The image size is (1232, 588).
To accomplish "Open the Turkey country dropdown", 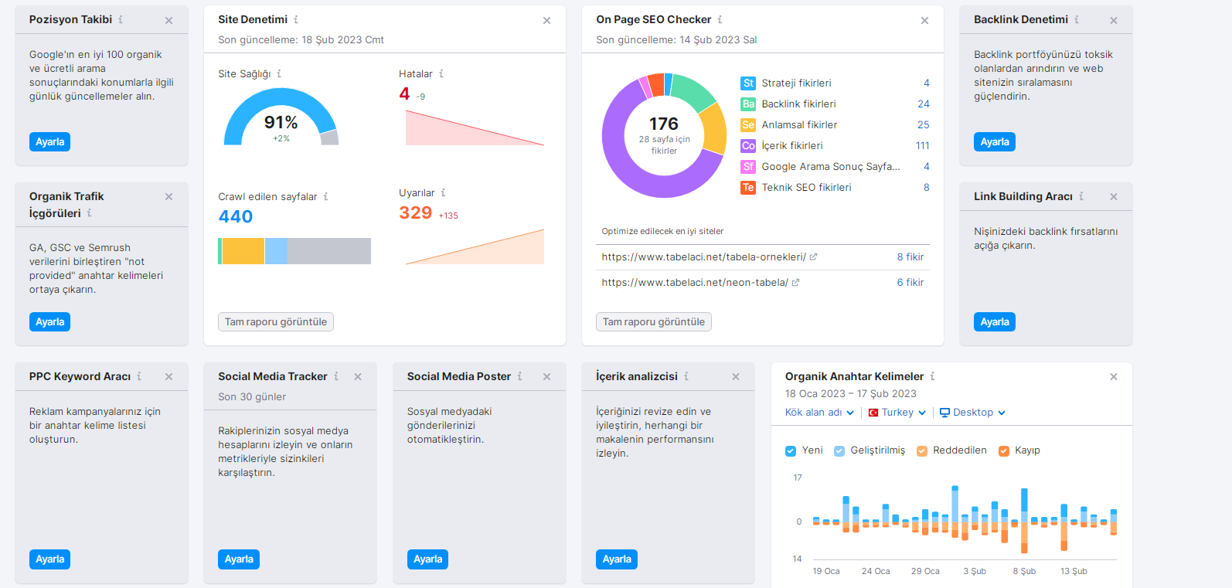I will [x=897, y=413].
